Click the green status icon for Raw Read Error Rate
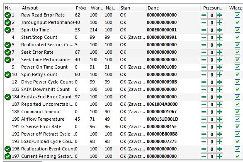Screen dimensions: 243x162 pos(7,15)
